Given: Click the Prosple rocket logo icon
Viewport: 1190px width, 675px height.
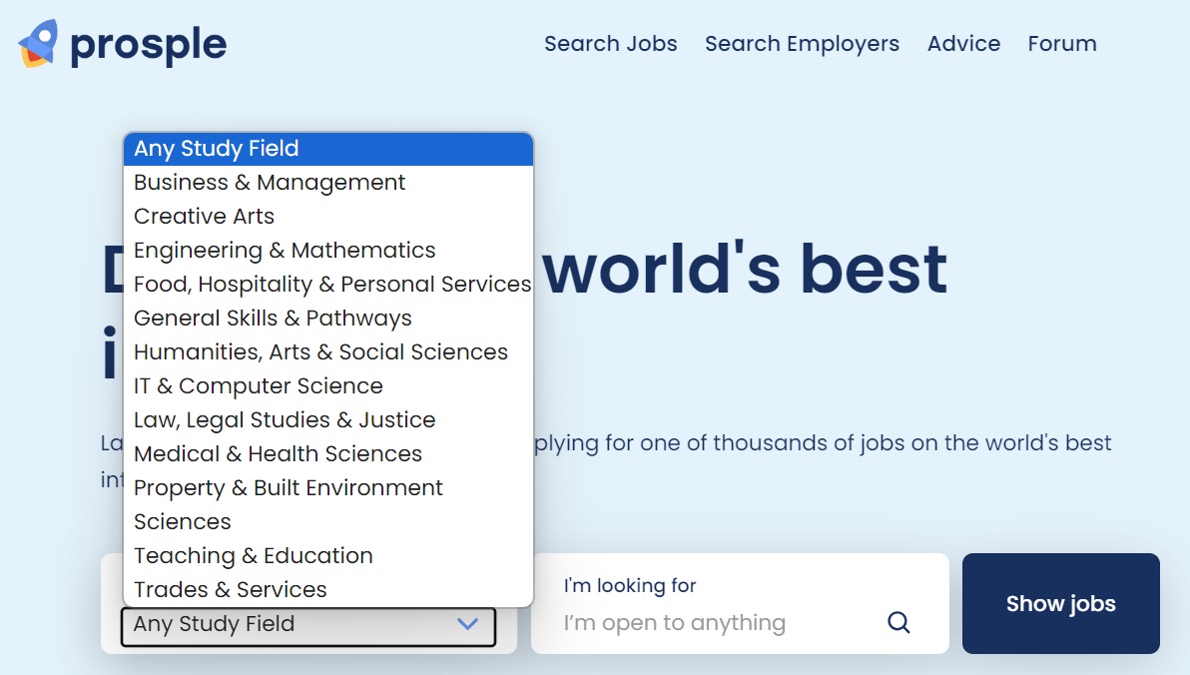Looking at the screenshot, I should (x=38, y=43).
